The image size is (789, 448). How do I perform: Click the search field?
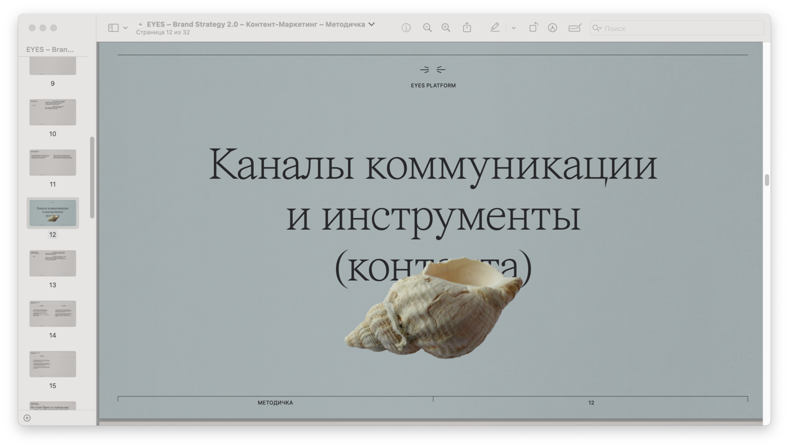click(x=677, y=28)
